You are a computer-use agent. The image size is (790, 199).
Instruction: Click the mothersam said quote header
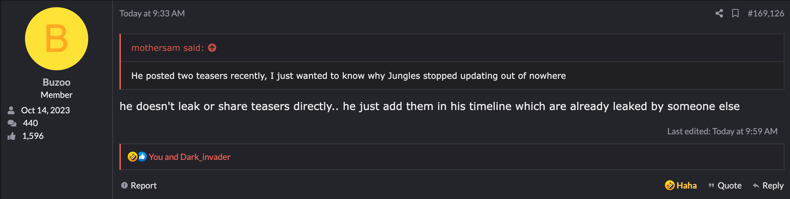coord(167,48)
